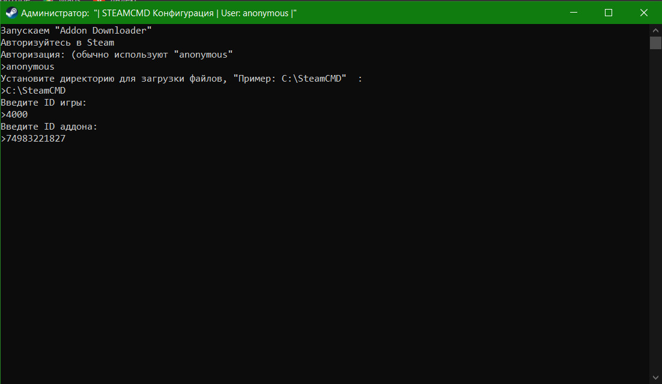Click the "Введите ID аддона:" prompt text
Image resolution: width=662 pixels, height=384 pixels.
coord(48,126)
